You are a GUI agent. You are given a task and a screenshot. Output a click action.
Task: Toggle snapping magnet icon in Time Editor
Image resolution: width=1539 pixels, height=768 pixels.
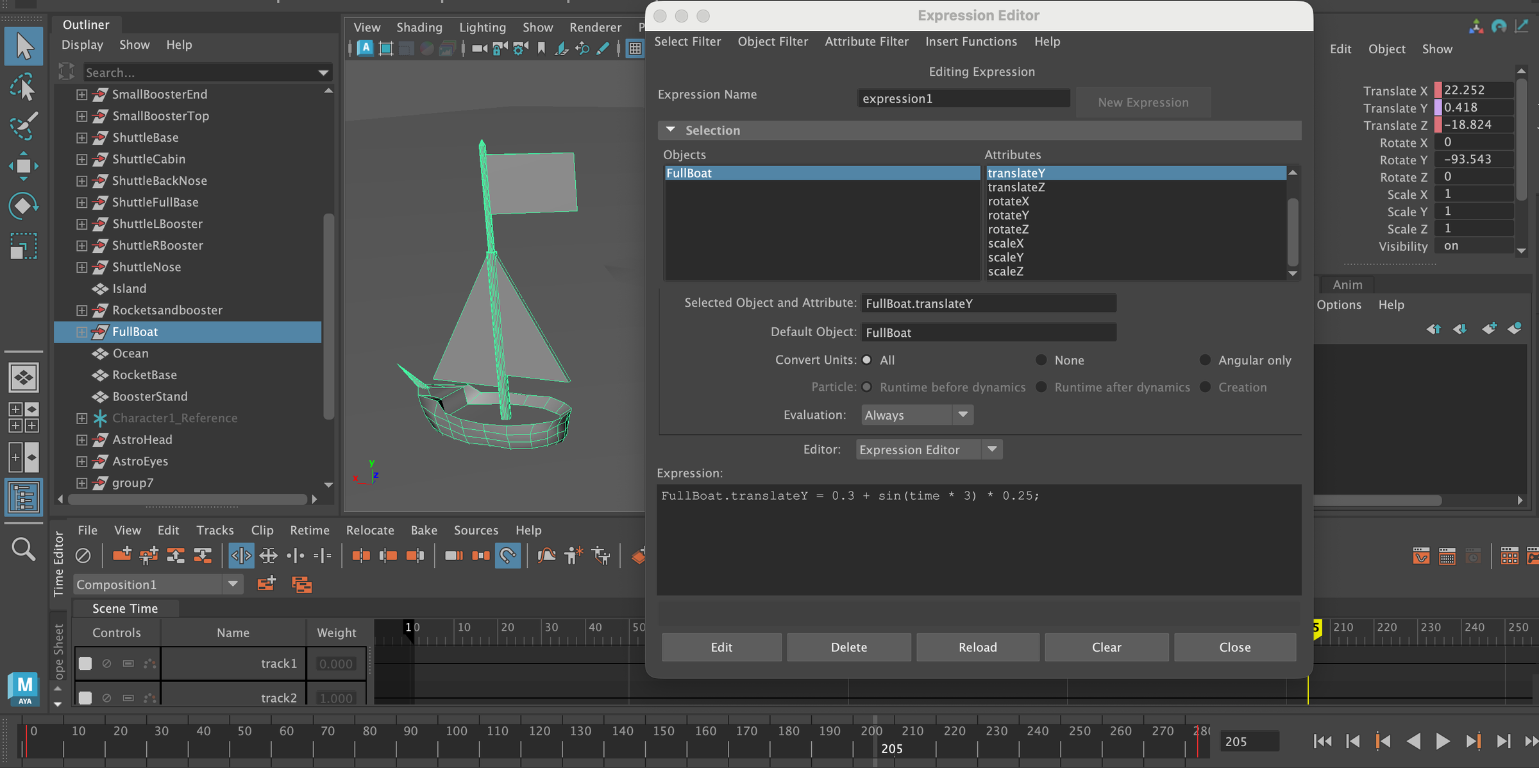pyautogui.click(x=508, y=556)
